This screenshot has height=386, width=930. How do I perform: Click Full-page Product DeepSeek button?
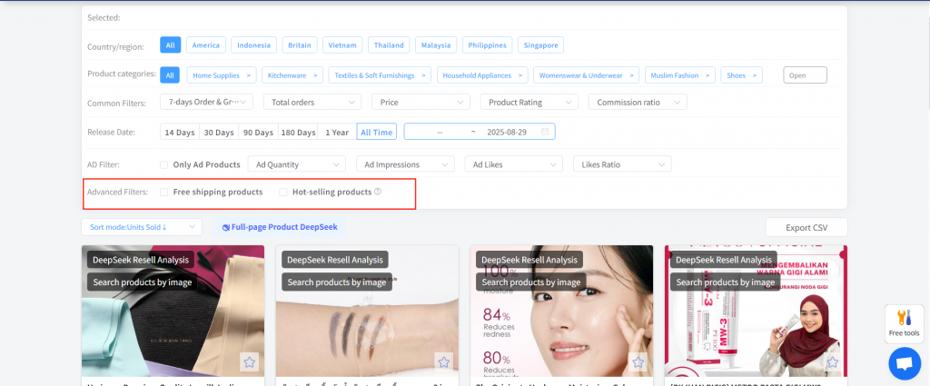(280, 226)
